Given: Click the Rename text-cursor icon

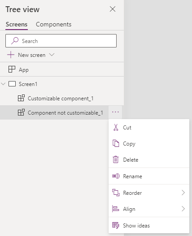Looking at the screenshot, I should point(116,176).
